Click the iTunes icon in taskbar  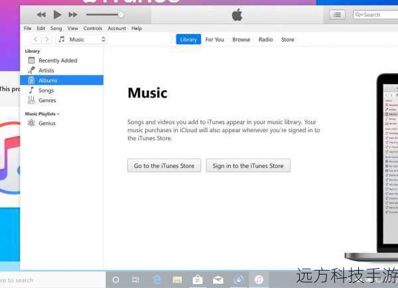point(259,280)
